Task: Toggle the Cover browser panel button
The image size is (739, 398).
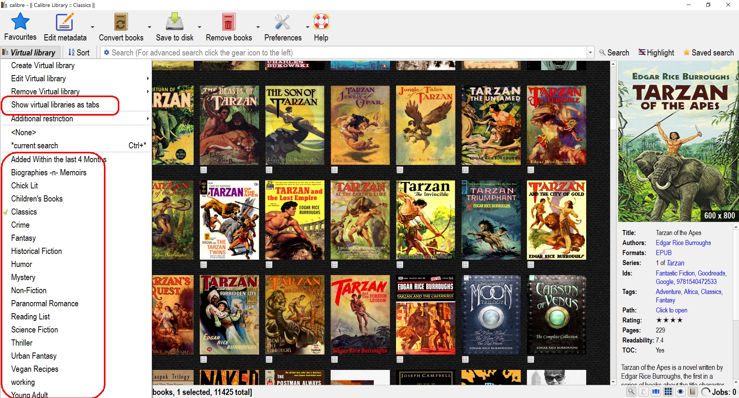Action: (x=656, y=392)
